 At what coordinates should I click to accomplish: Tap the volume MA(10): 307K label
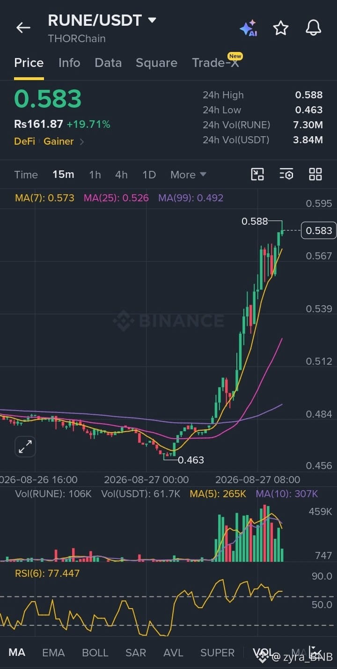(287, 494)
